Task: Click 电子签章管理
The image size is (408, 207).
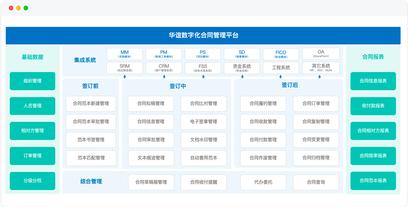Action: click(203, 122)
